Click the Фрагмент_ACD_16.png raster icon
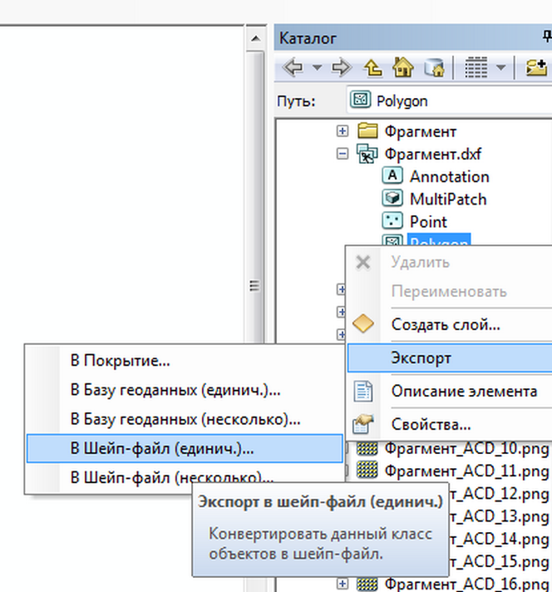The width and height of the screenshot is (552, 592). click(367, 584)
